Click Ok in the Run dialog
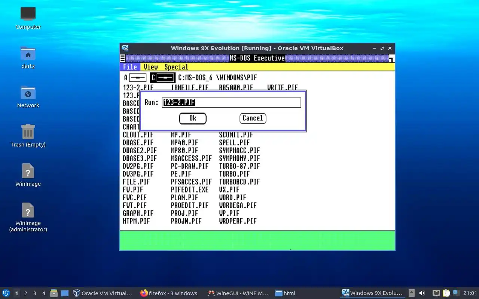Viewport: 479px width, 299px height. (x=193, y=118)
